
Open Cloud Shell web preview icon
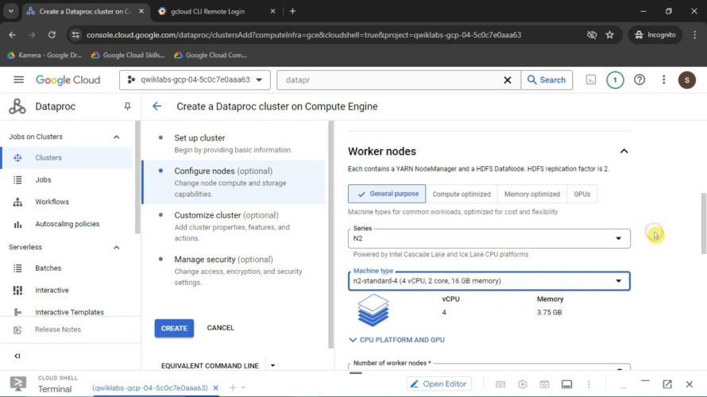coord(544,384)
